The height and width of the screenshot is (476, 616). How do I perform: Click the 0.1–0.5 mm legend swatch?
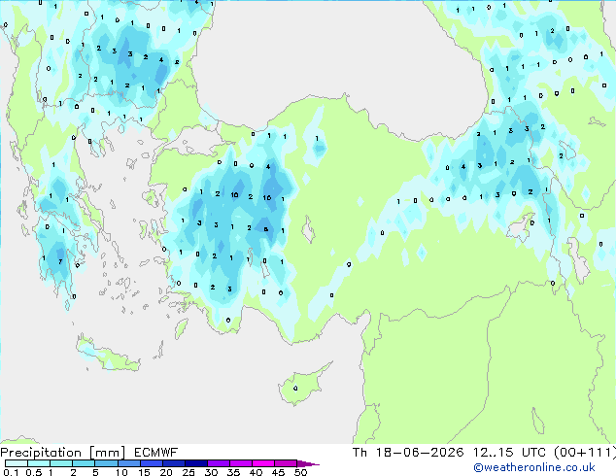17,463
